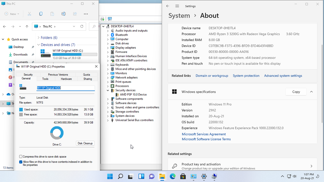Click the blue Used space color swatch
324x182 pixels.
click(x=22, y=109)
